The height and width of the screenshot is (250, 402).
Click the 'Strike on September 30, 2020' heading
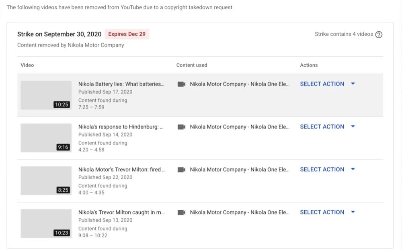pos(59,34)
